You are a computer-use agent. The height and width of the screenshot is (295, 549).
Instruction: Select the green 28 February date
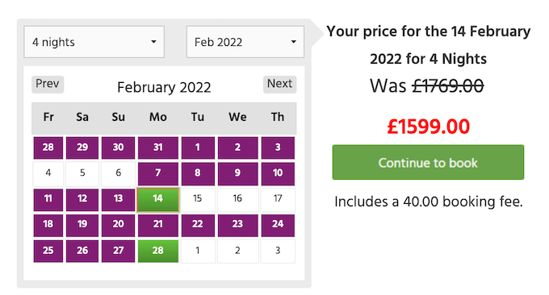[x=158, y=251]
